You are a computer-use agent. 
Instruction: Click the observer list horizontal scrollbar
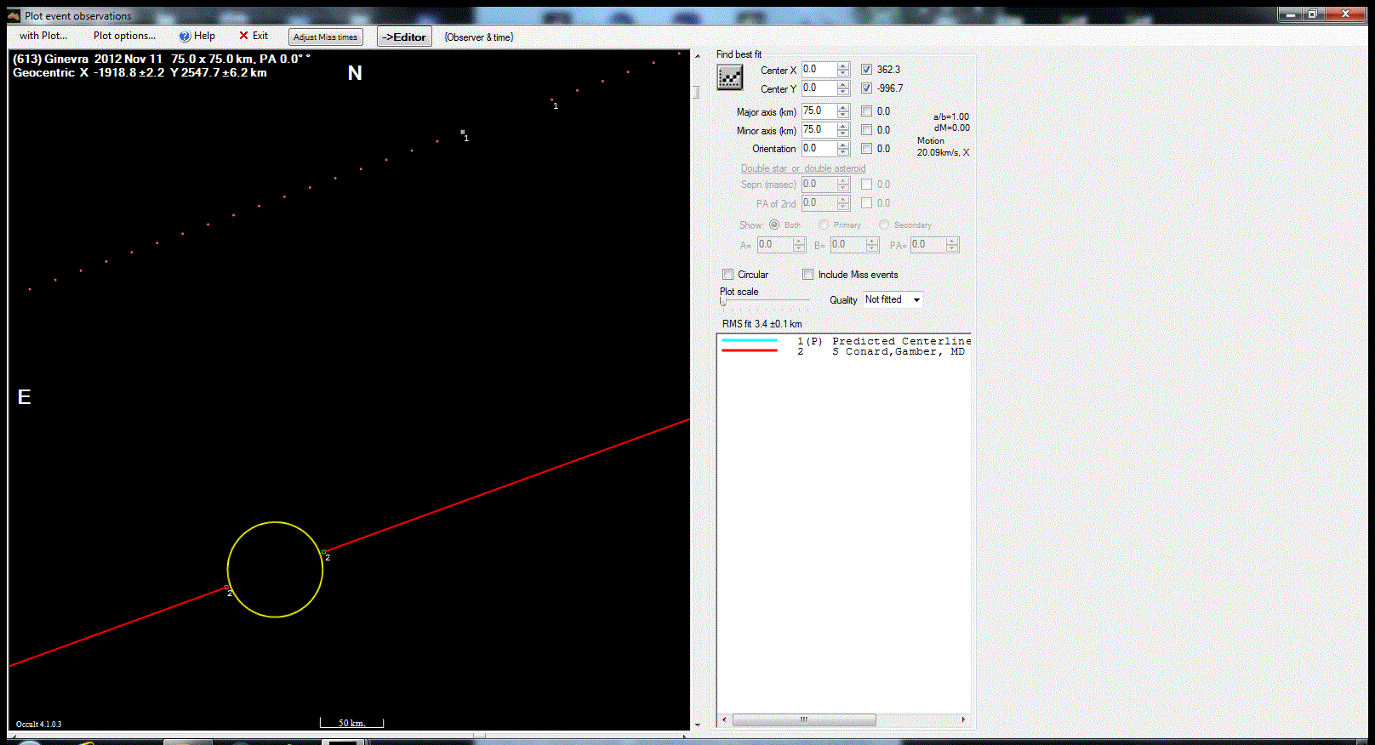(x=804, y=720)
